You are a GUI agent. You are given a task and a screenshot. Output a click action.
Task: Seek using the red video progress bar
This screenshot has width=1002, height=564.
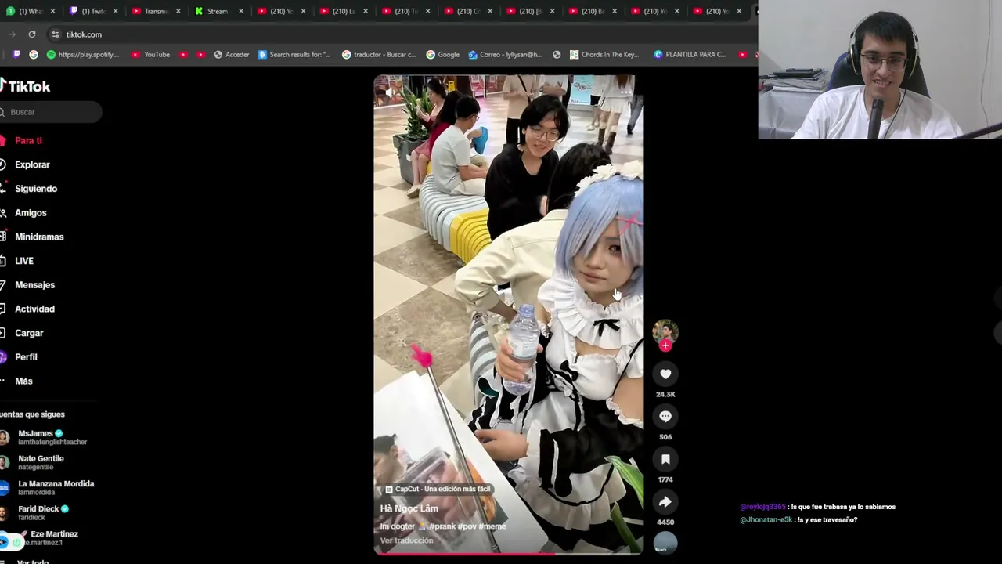pos(509,553)
